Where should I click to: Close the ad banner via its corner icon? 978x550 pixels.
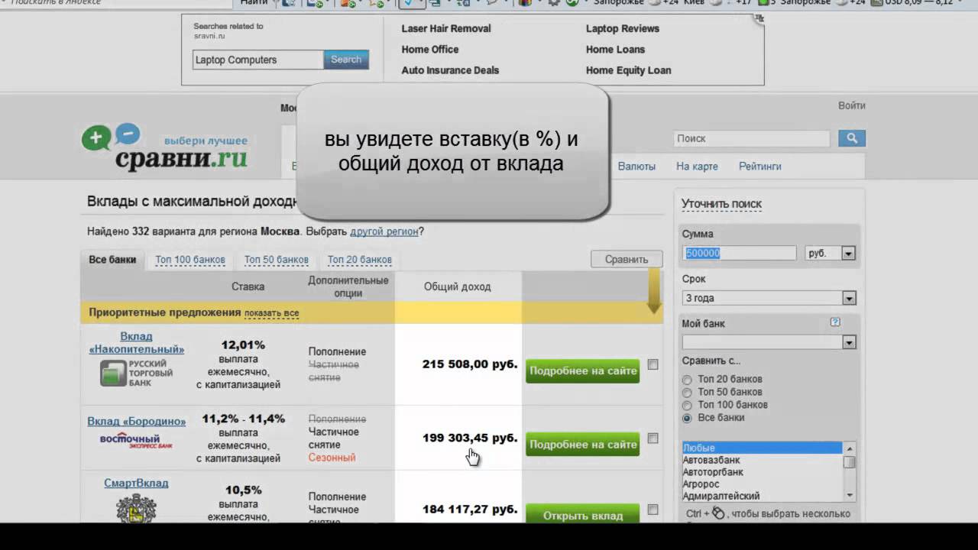(x=759, y=18)
